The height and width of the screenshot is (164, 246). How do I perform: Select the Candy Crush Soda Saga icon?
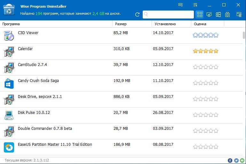click(x=9, y=84)
